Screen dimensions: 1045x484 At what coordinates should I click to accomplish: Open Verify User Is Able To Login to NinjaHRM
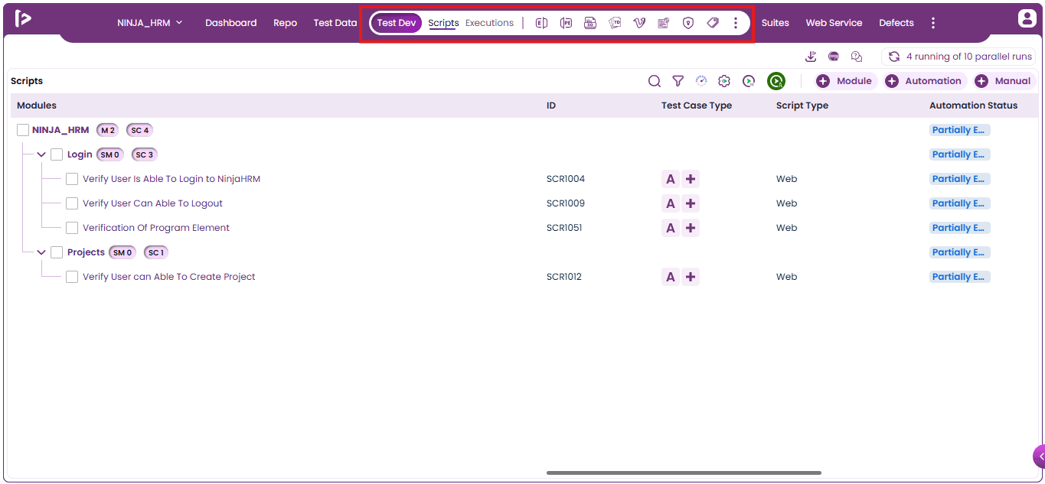[171, 179]
